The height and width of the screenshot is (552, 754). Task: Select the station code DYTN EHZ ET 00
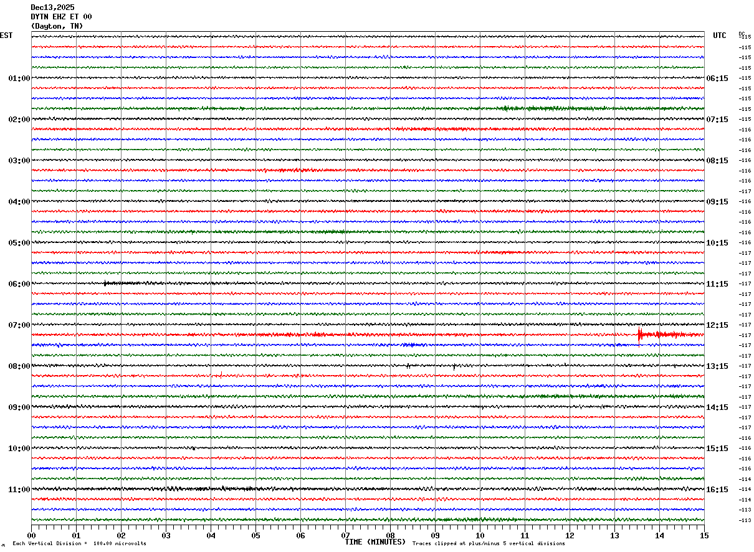pyautogui.click(x=61, y=17)
